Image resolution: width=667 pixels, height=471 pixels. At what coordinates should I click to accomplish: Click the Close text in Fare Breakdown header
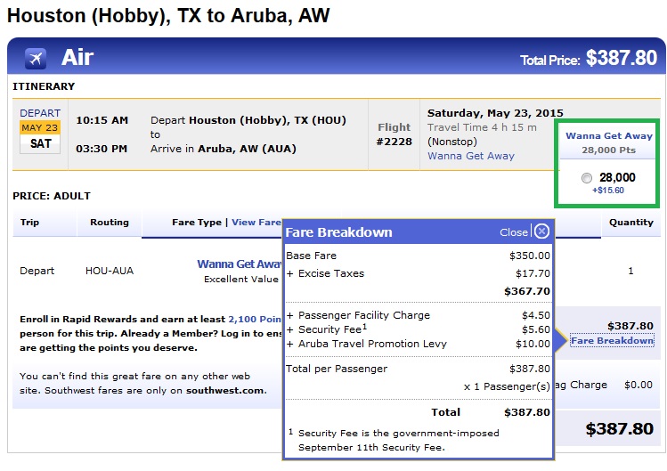[513, 232]
